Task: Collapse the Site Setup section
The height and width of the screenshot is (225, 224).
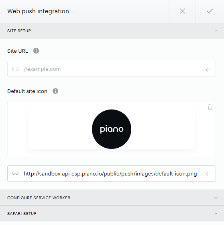Action: pyautogui.click(x=216, y=31)
